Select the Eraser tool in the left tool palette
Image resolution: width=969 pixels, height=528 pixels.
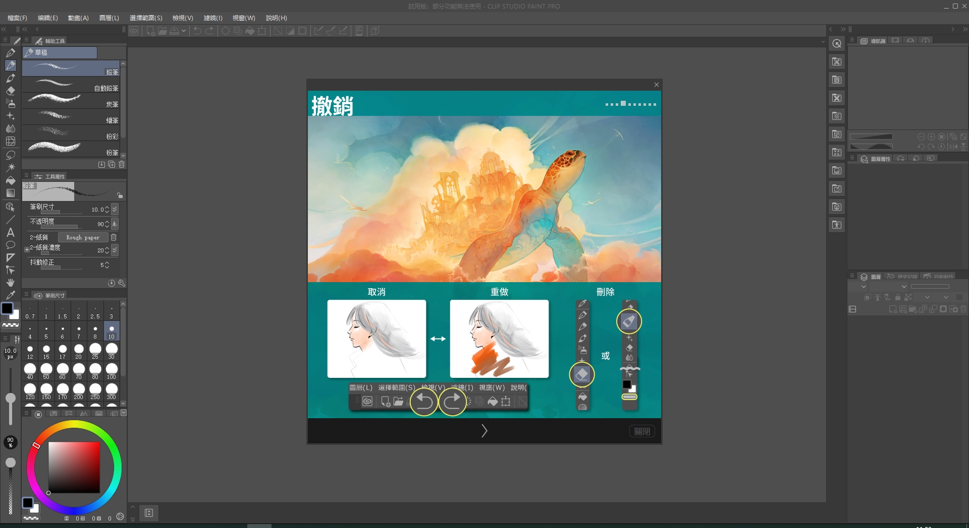pyautogui.click(x=10, y=91)
